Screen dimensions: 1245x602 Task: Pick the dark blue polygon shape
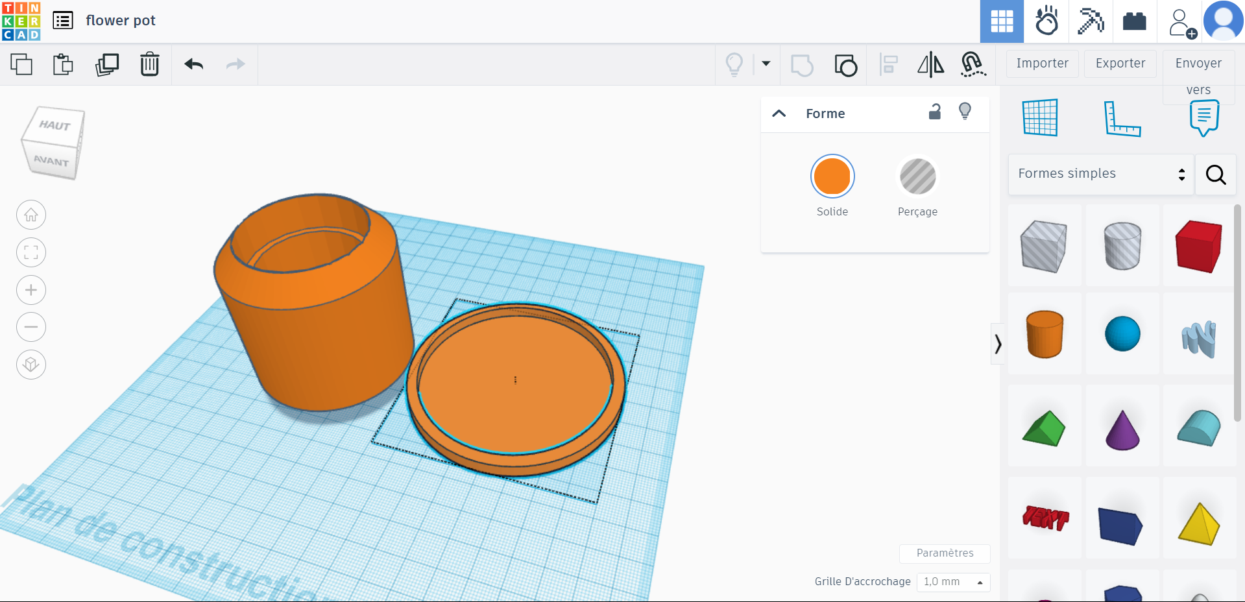click(x=1120, y=526)
